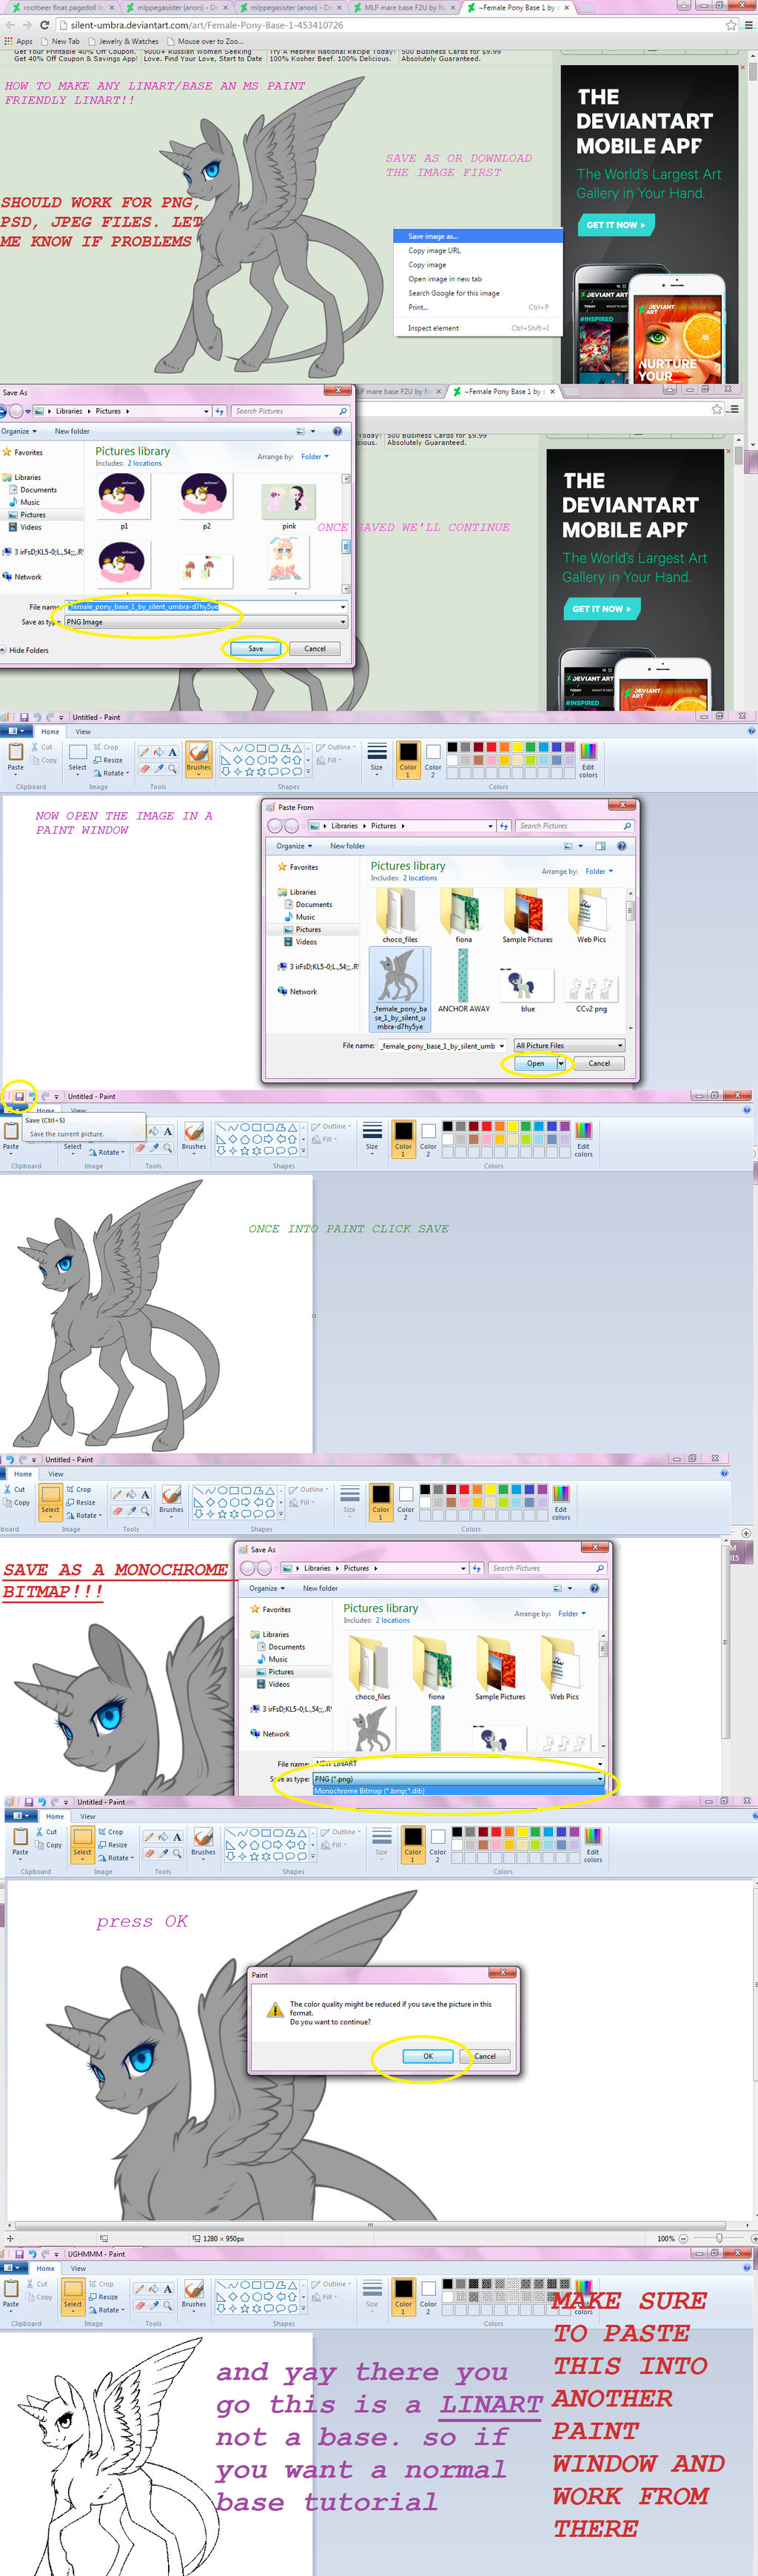The height and width of the screenshot is (2576, 758).
Task: Open the Apps bookmark shortcut in Chrome
Action: coord(19,41)
